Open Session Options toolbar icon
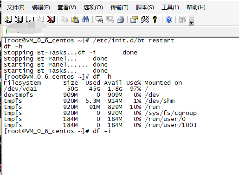The height and width of the screenshot is (175, 239). pyautogui.click(x=134, y=20)
